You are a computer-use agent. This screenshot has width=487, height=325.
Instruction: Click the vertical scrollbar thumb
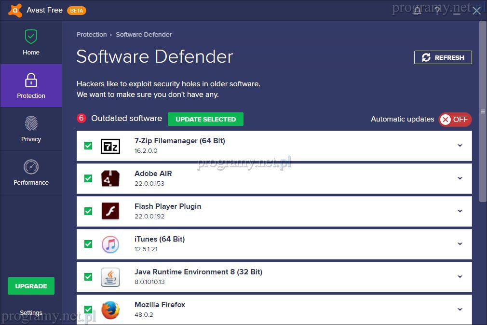coord(483,111)
